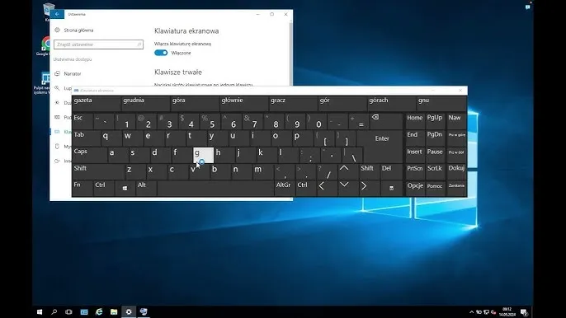Tap the Windows logo key

click(x=125, y=189)
